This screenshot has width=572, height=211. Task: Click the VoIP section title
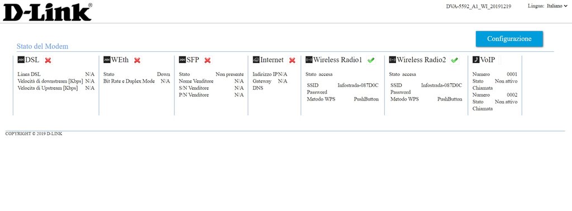[x=488, y=60]
